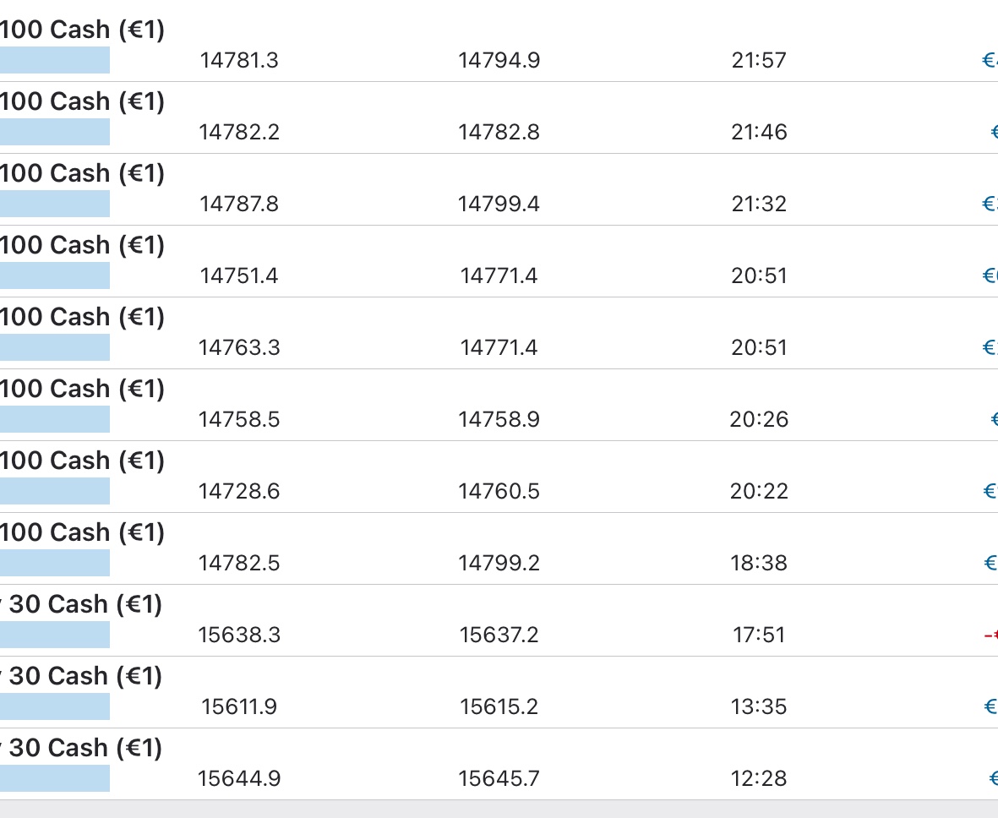
Task: Select the closing level 14794.9
Action: coord(499,61)
